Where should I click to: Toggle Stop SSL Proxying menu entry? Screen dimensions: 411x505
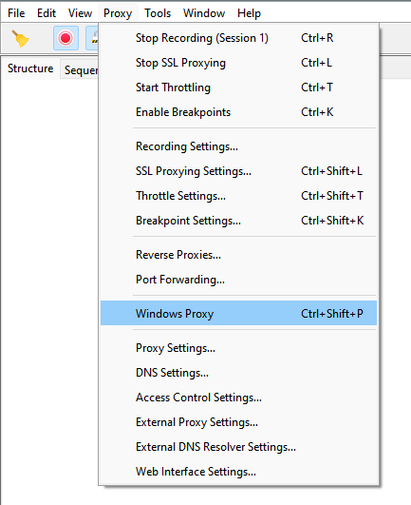coord(238,63)
